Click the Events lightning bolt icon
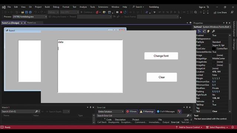The height and width of the screenshot is (133, 237). coord(208,31)
